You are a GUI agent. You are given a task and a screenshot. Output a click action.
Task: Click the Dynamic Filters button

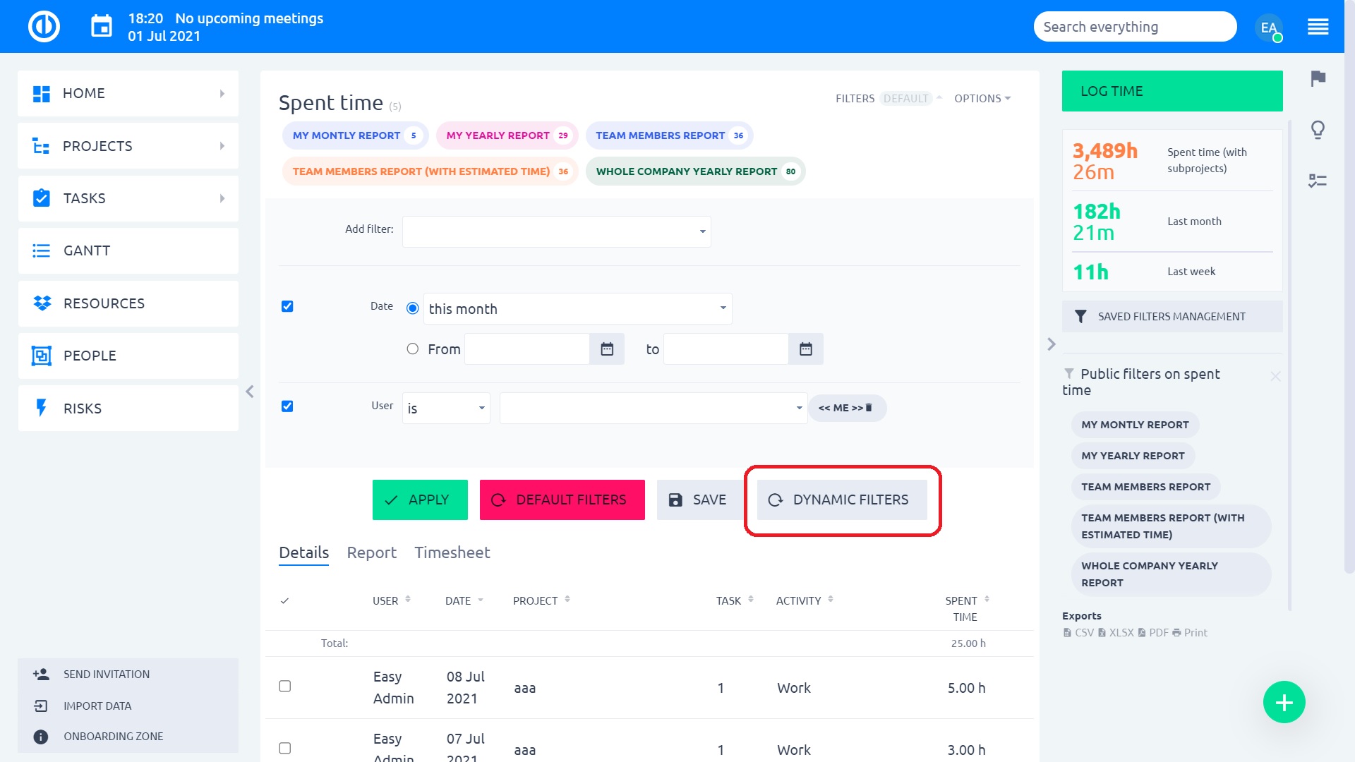(x=842, y=500)
